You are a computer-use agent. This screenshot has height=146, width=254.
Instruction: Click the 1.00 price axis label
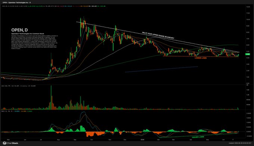click(248, 77)
